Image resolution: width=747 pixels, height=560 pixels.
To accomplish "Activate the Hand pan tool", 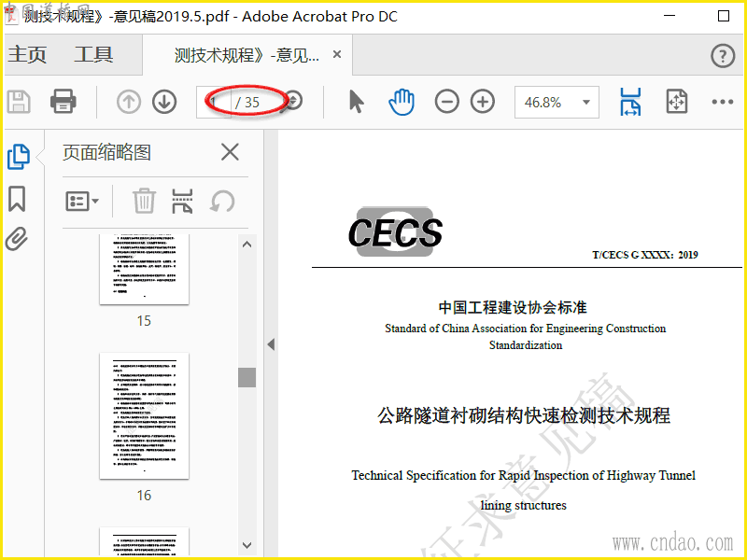I will (402, 102).
